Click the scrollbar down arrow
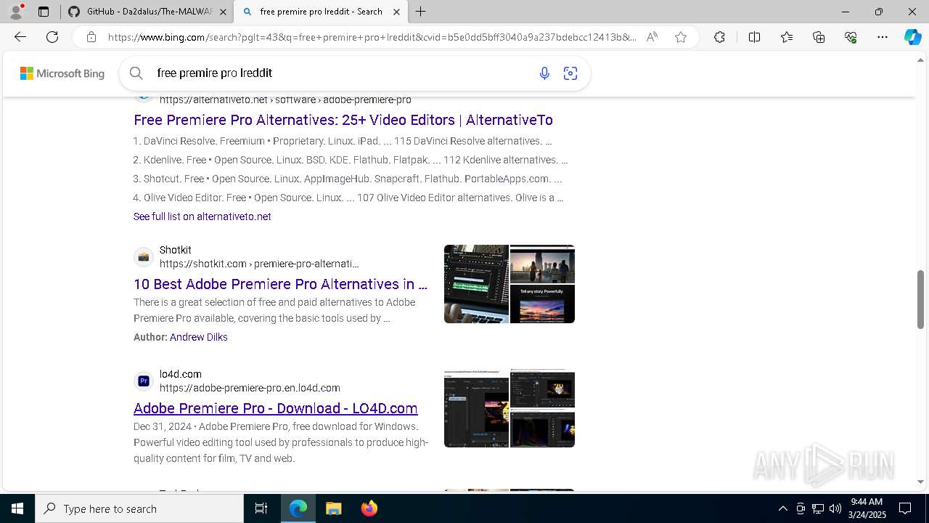The height and width of the screenshot is (523, 929). 921,482
